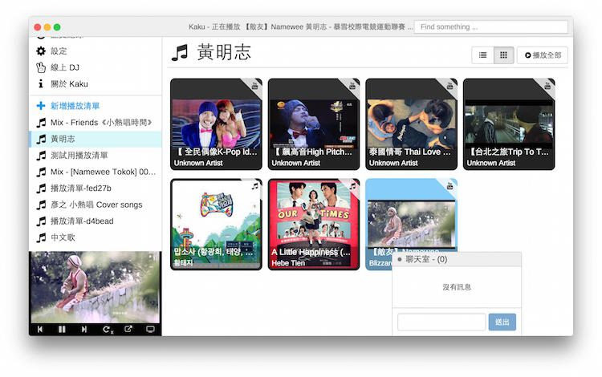Switch to list view layout
This screenshot has width=602, height=377.
click(482, 55)
